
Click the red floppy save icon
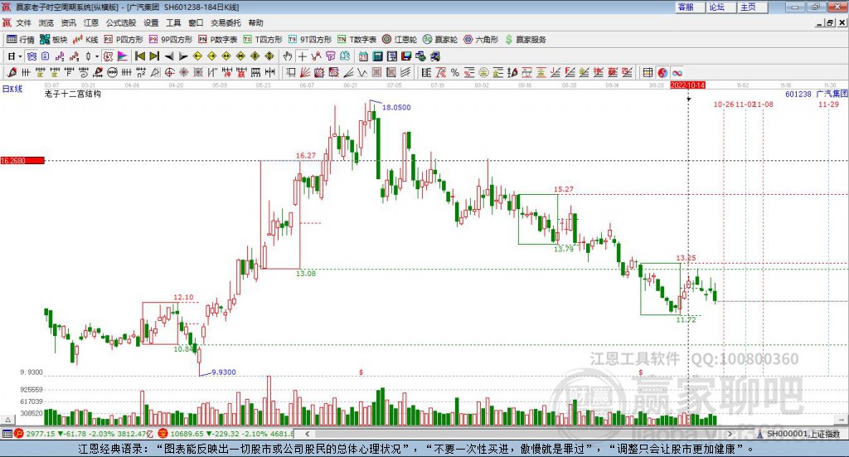coord(406,56)
